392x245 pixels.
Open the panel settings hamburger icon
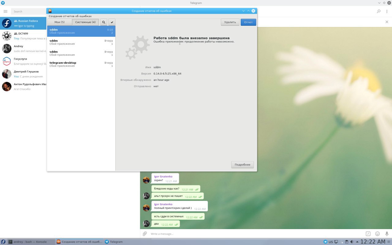[x=389, y=242]
